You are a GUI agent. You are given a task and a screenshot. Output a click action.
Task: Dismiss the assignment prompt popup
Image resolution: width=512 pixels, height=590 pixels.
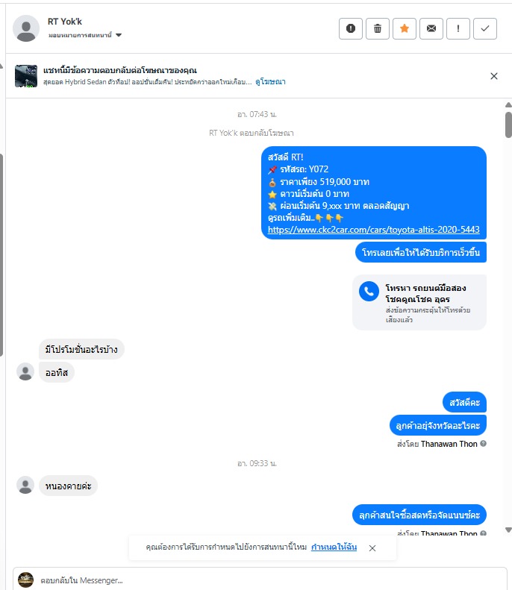coord(372,548)
